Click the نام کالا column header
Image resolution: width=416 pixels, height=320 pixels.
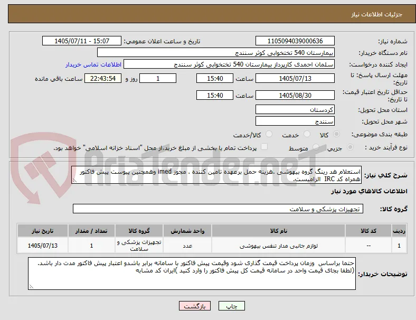coord(279,231)
